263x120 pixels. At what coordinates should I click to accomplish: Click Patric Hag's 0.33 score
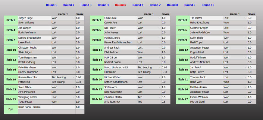pyautogui.click(x=80, y=82)
